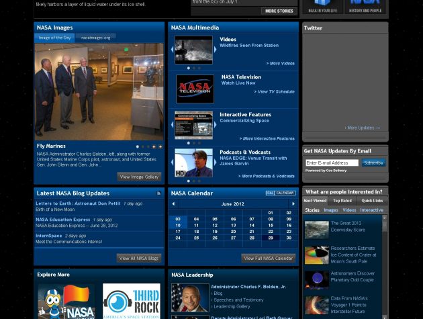Open NASA Education Express blog entry

pos(63,220)
